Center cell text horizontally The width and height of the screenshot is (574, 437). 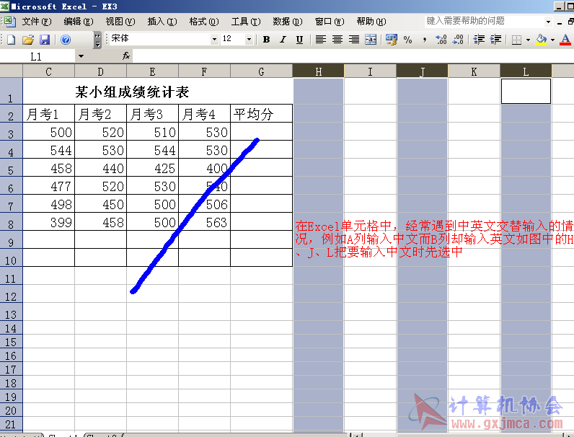pyautogui.click(x=337, y=40)
